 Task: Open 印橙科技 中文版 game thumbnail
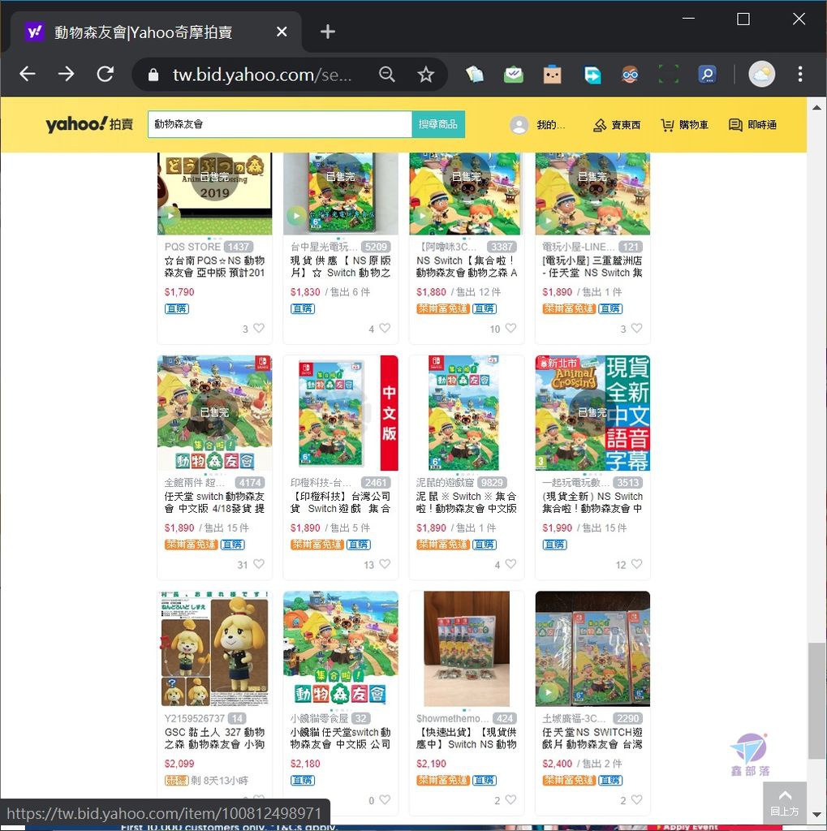(x=340, y=413)
